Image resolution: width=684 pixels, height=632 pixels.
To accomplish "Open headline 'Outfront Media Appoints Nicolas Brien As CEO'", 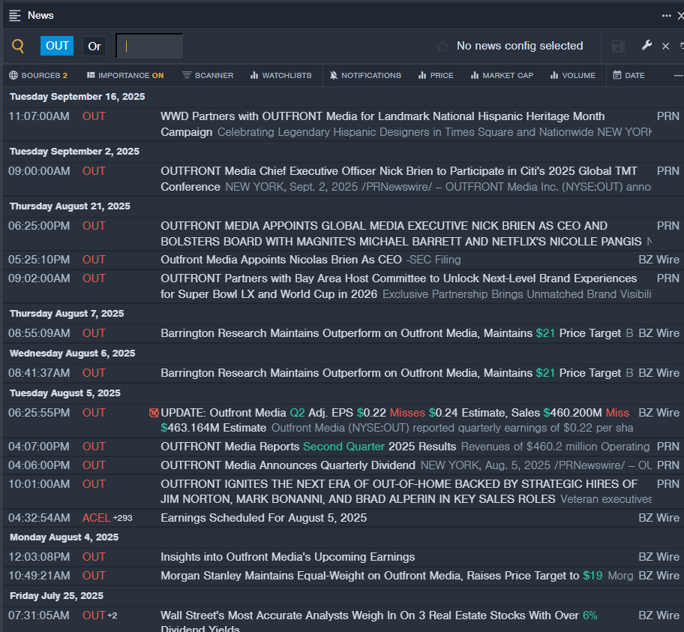I will [281, 260].
